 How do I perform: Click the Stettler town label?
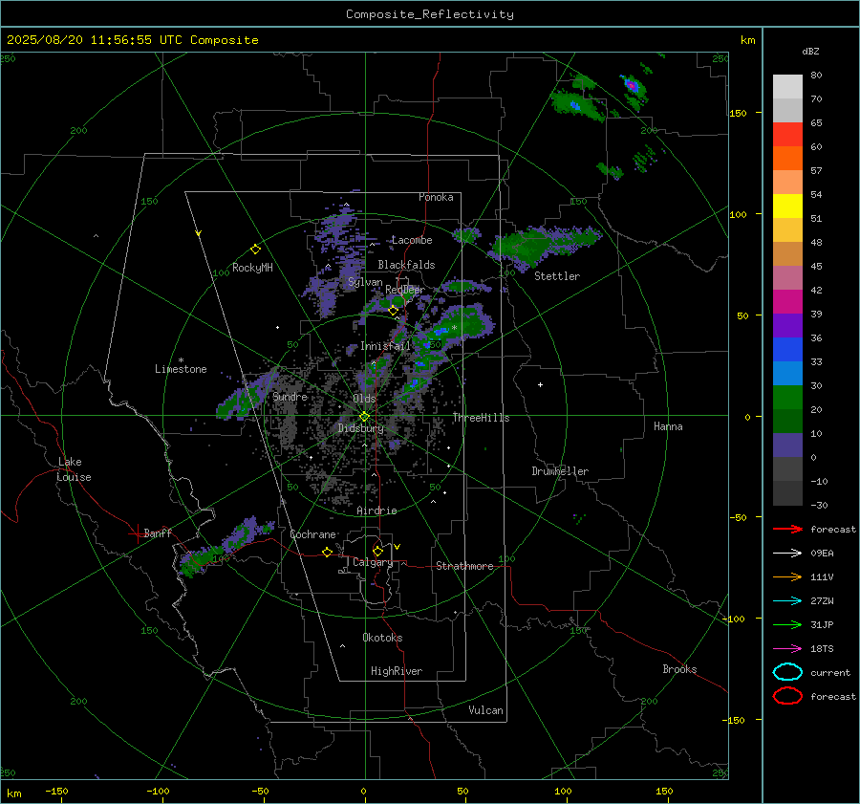[557, 276]
